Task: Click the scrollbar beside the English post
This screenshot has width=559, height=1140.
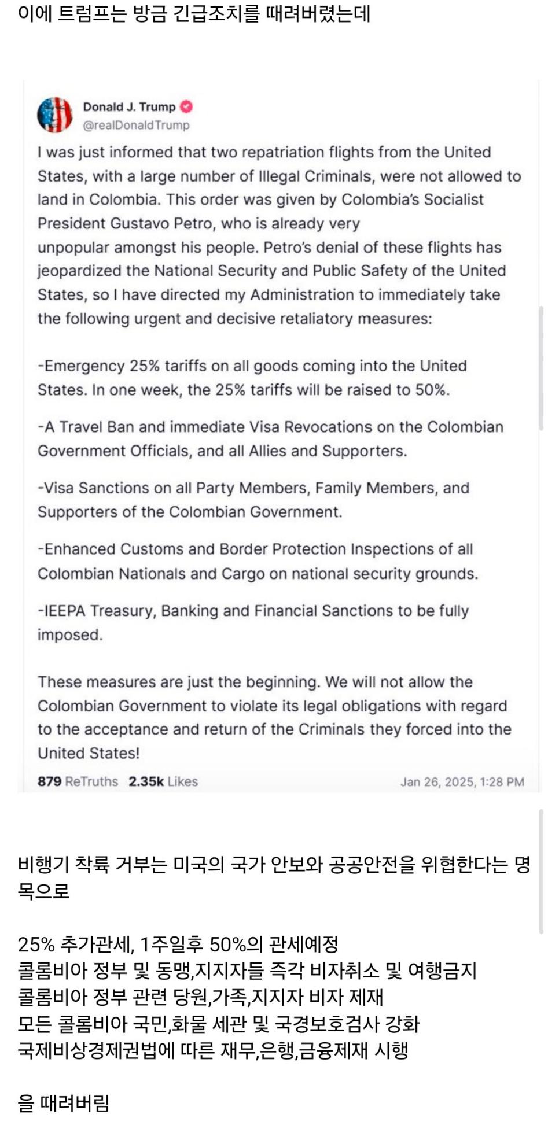Action: click(542, 368)
